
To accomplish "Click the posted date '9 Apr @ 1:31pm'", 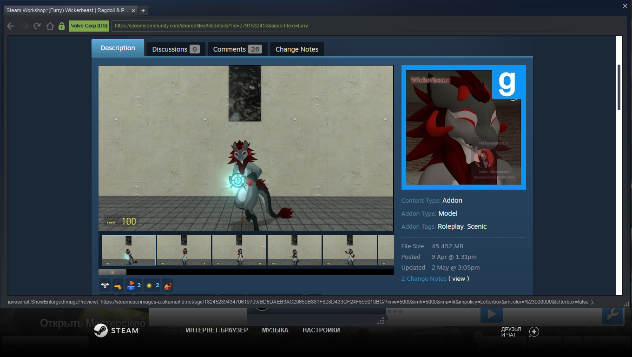I will pos(454,257).
